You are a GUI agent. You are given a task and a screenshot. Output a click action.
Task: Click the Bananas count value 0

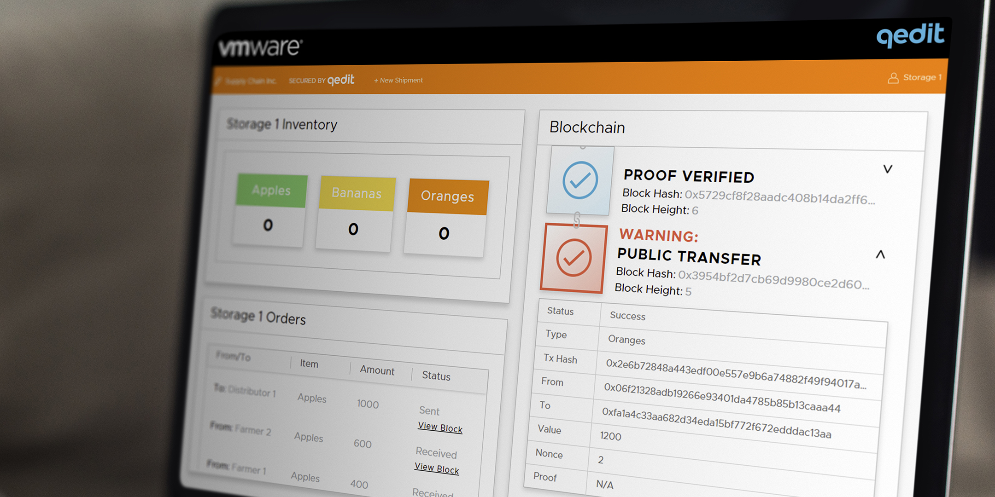[353, 229]
